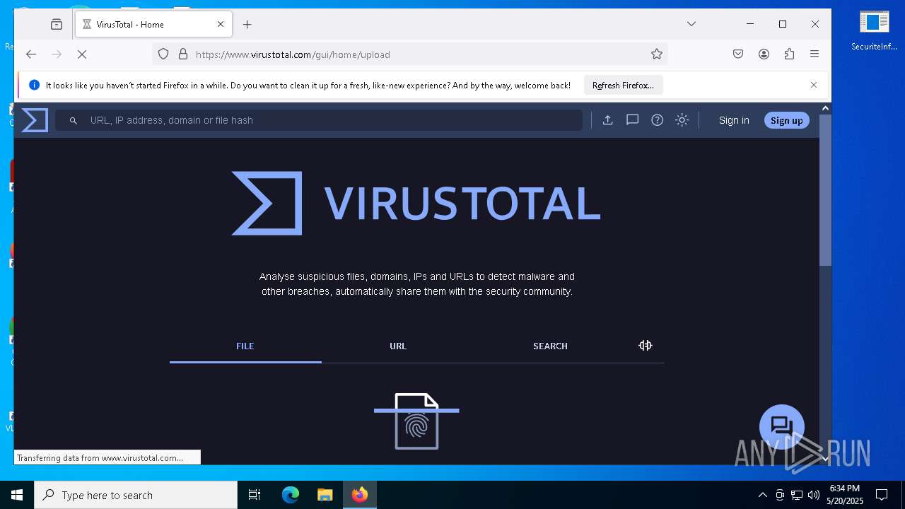The height and width of the screenshot is (509, 905).
Task: Open the Save to Pocket icon
Action: pyautogui.click(x=738, y=54)
